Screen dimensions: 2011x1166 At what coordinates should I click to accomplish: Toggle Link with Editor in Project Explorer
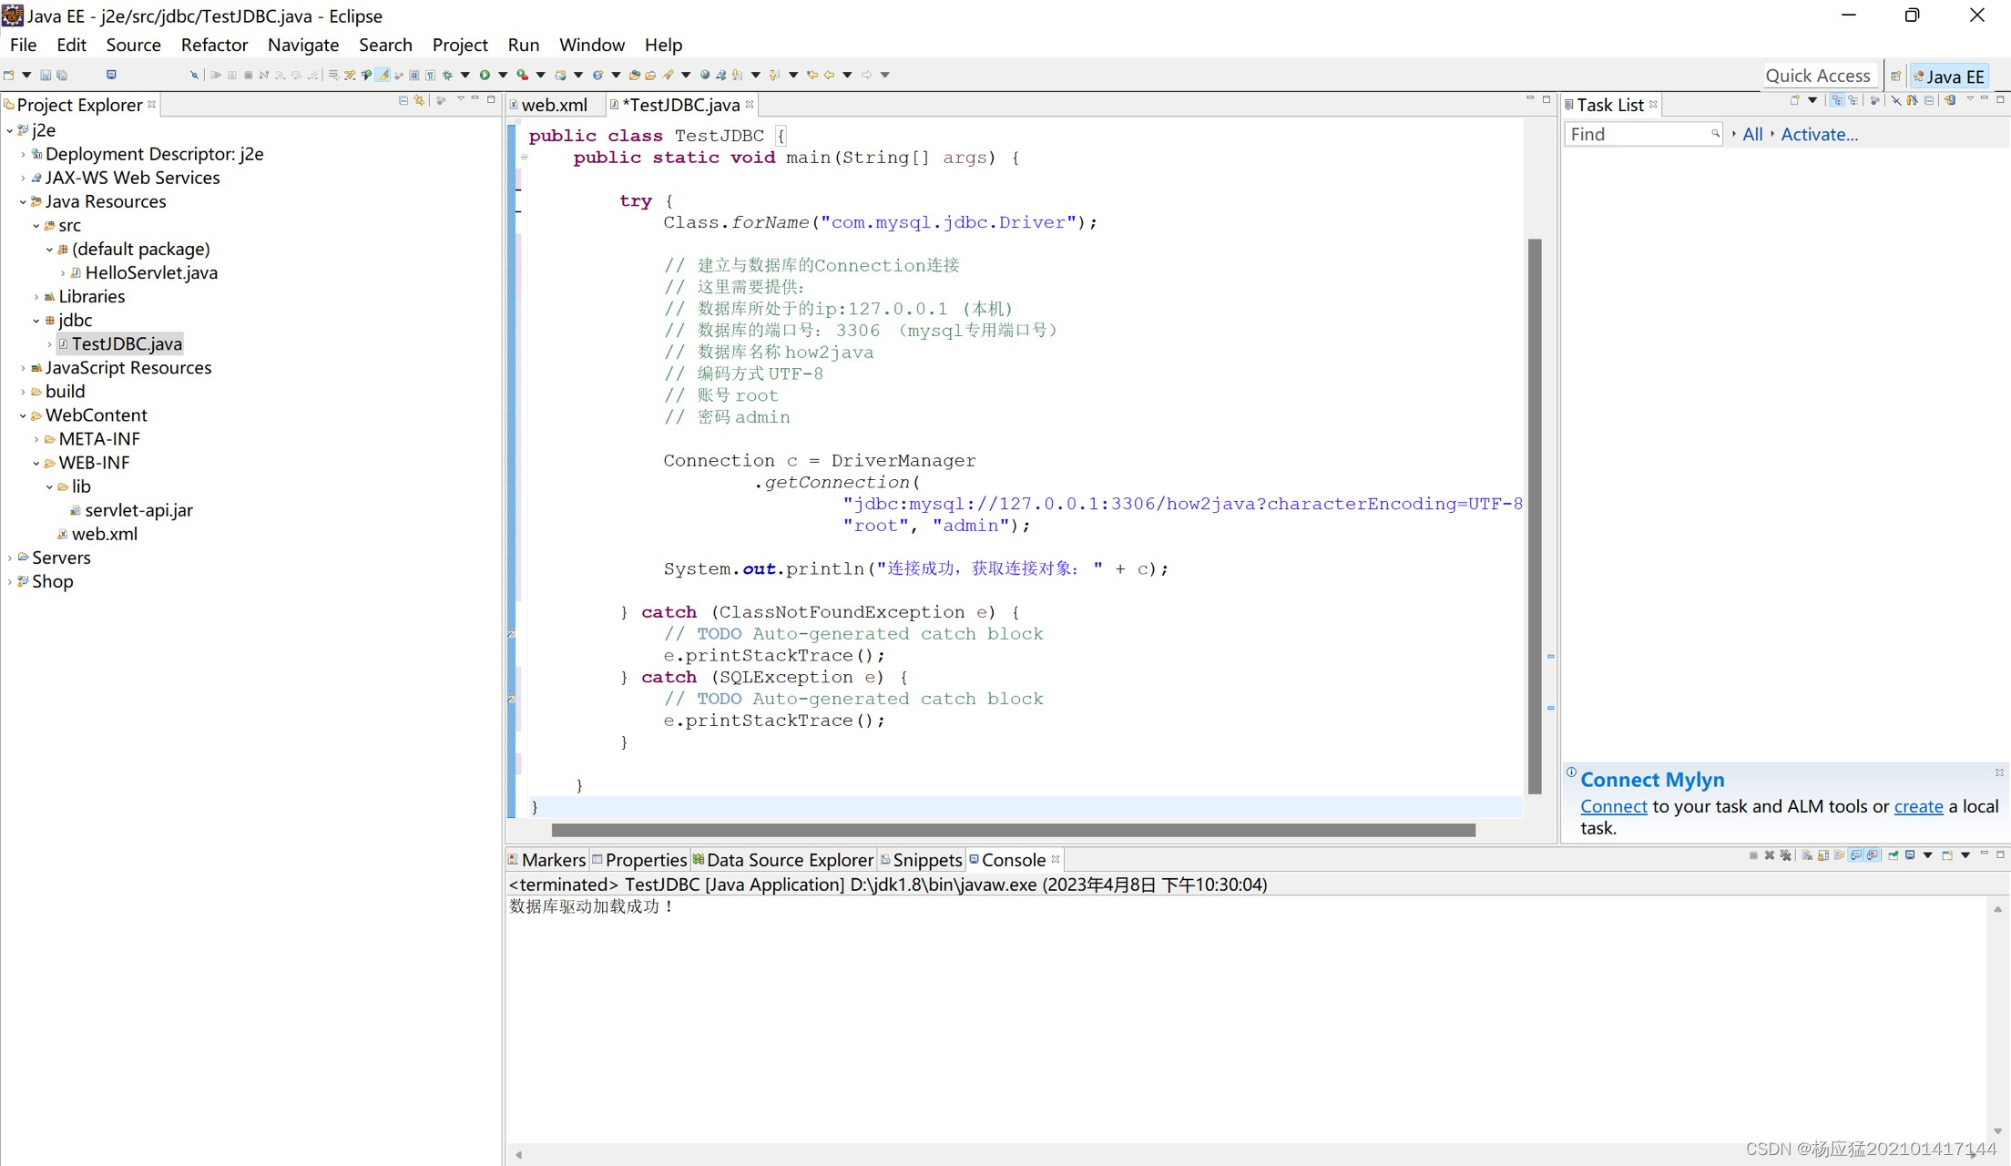419,100
